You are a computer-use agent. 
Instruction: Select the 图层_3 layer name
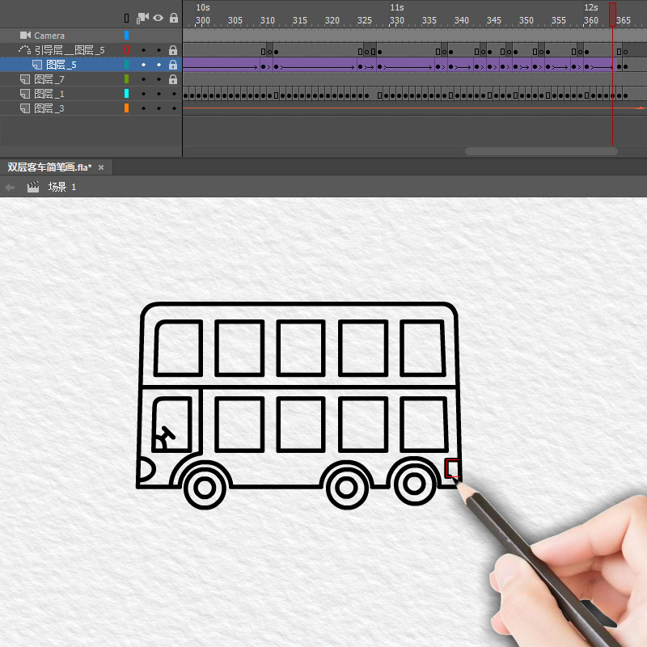(x=49, y=108)
